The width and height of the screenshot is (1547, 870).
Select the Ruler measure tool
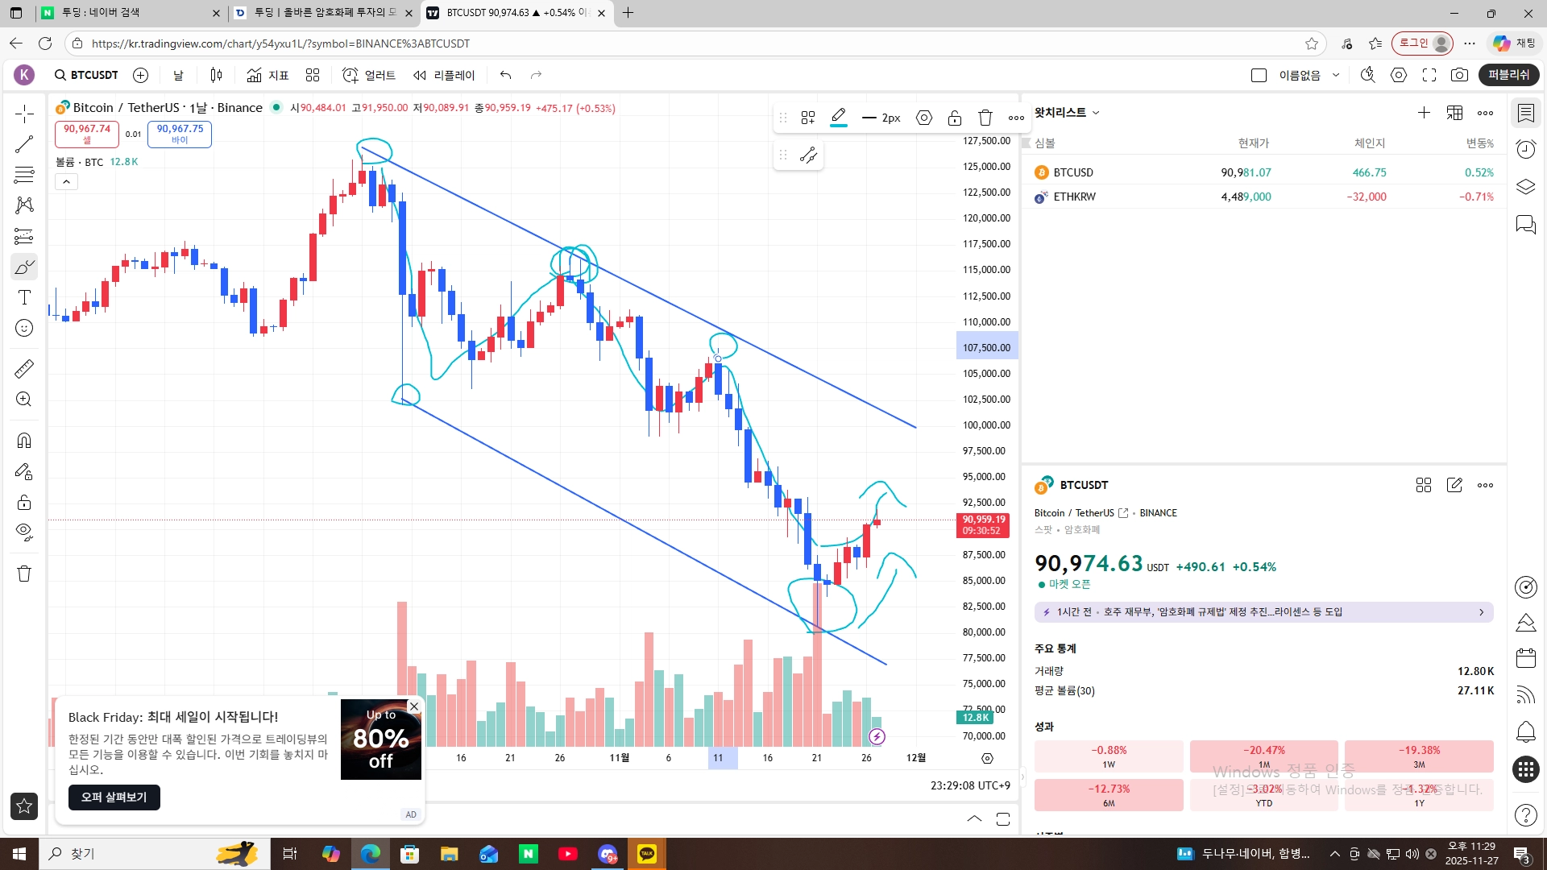tap(24, 369)
